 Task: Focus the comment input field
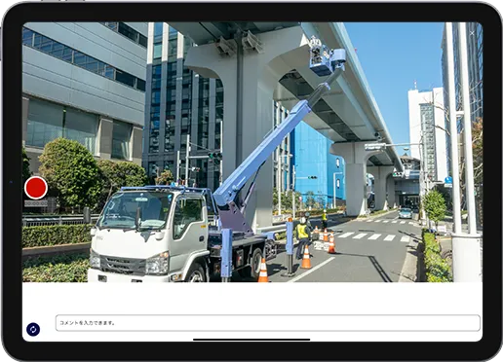point(268,323)
